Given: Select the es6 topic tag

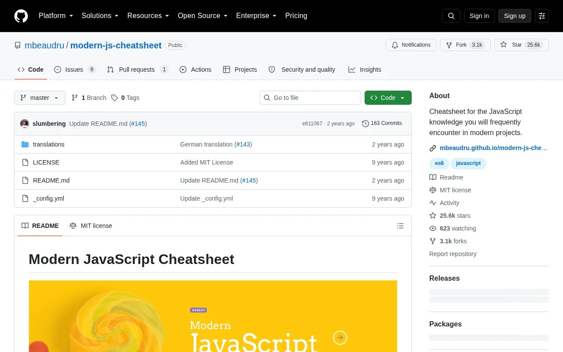Looking at the screenshot, I should [x=439, y=163].
